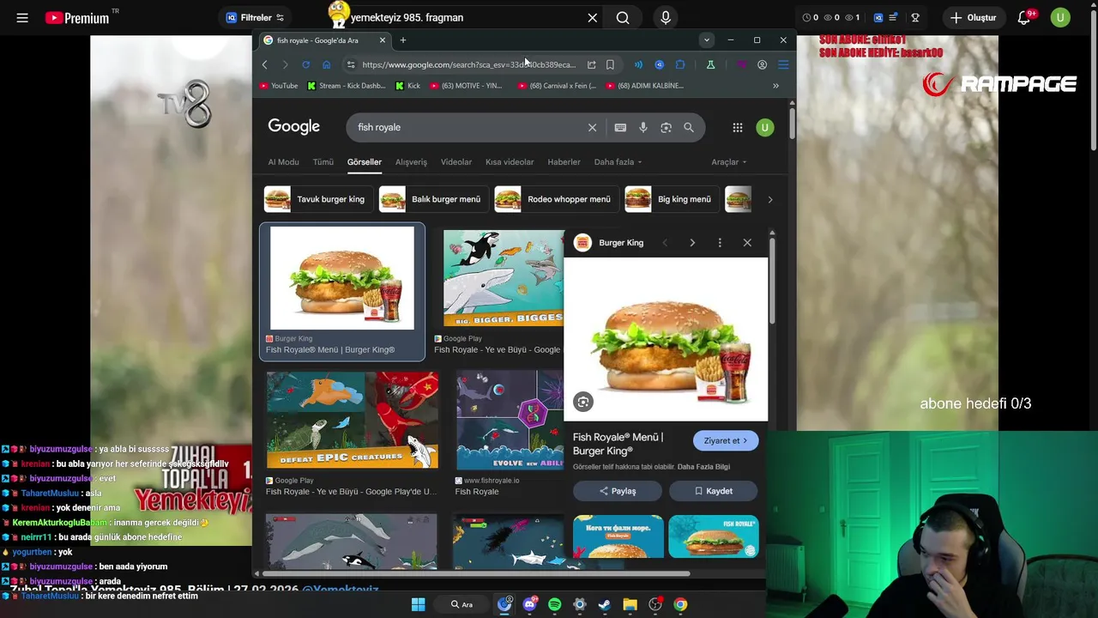The height and width of the screenshot is (618, 1098).
Task: Open the YouTube Filtreler filter options
Action: tap(255, 17)
